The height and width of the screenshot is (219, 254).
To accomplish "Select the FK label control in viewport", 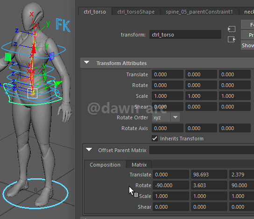I will [63, 25].
